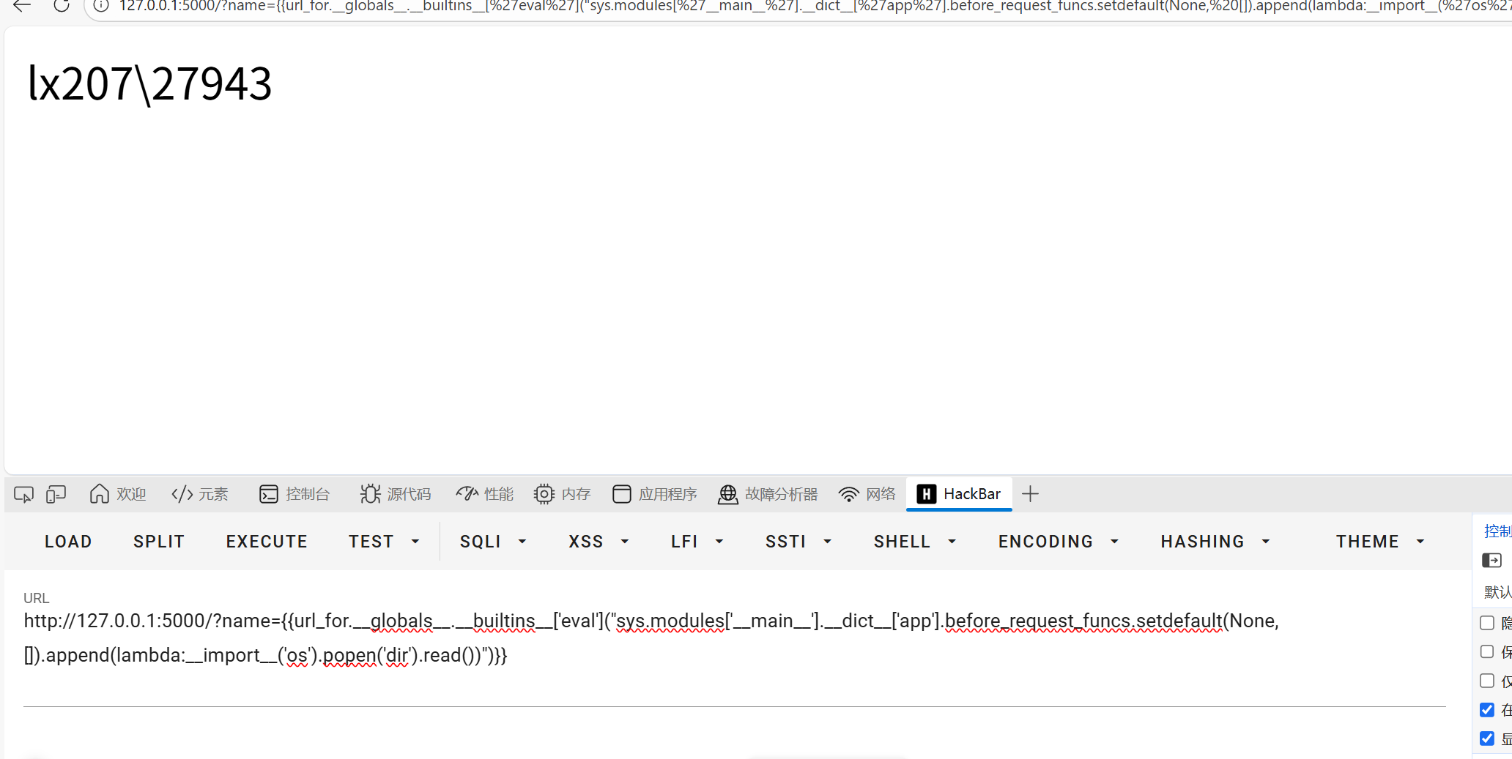Click inside the HackBar URL text field
This screenshot has width=1512, height=759.
pyautogui.click(x=734, y=638)
